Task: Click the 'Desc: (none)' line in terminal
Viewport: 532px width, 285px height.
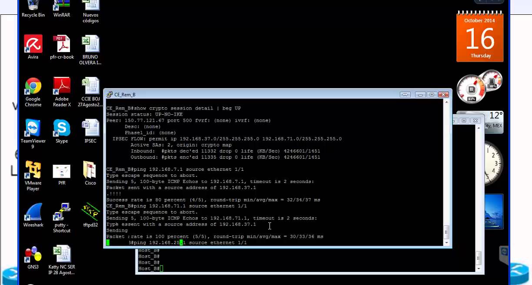Action: click(143, 126)
